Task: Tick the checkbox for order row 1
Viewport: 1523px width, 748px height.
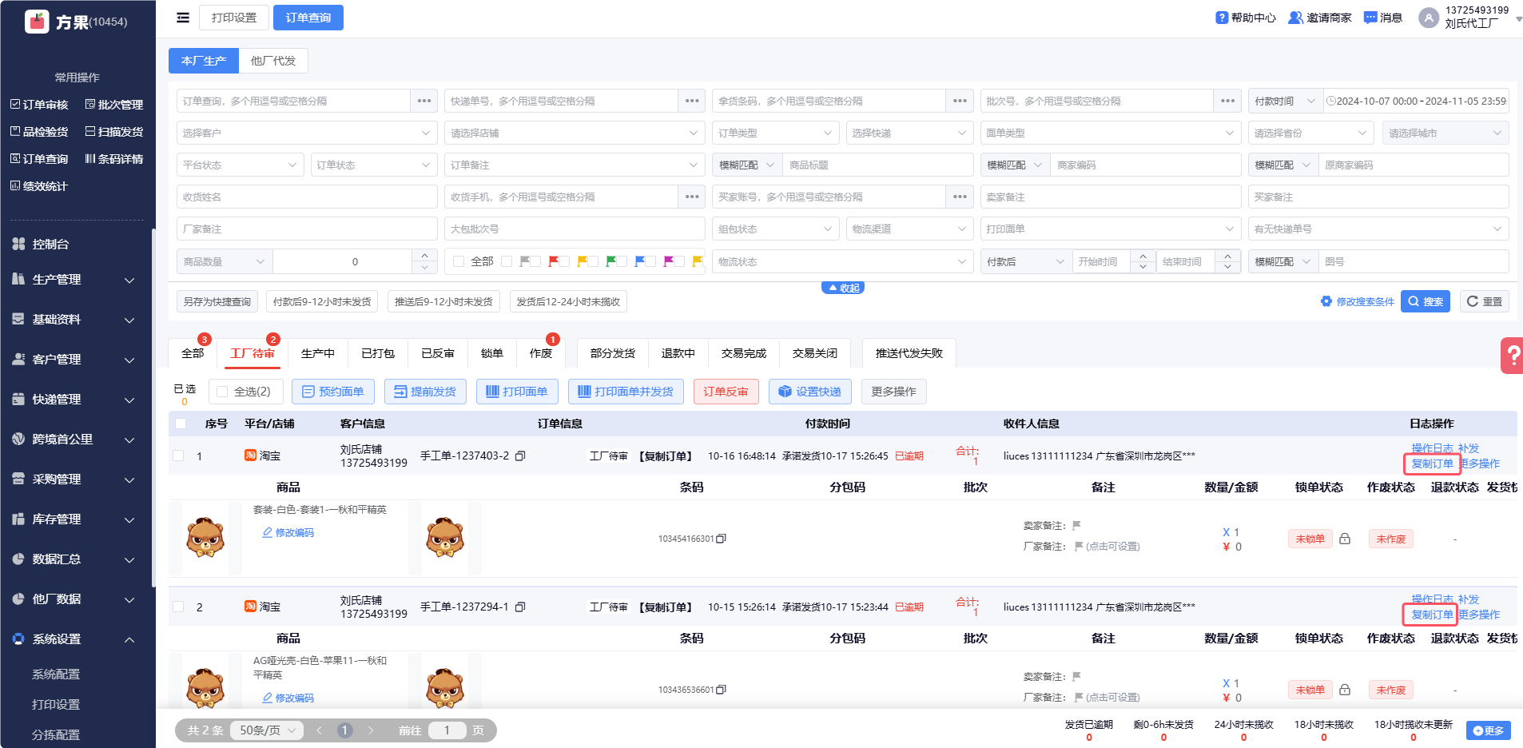Action: [x=179, y=456]
